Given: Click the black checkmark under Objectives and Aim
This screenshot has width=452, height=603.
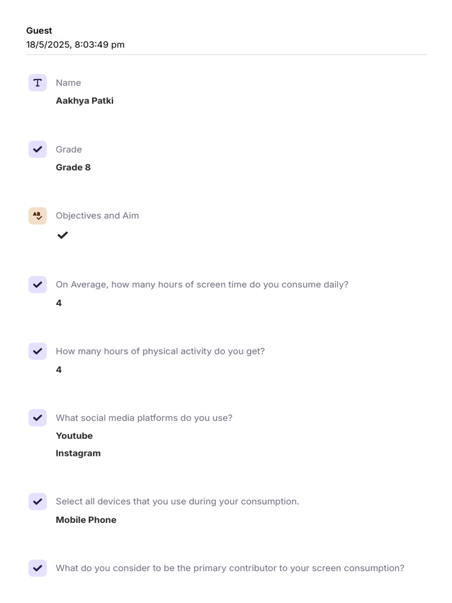Looking at the screenshot, I should 62,235.
